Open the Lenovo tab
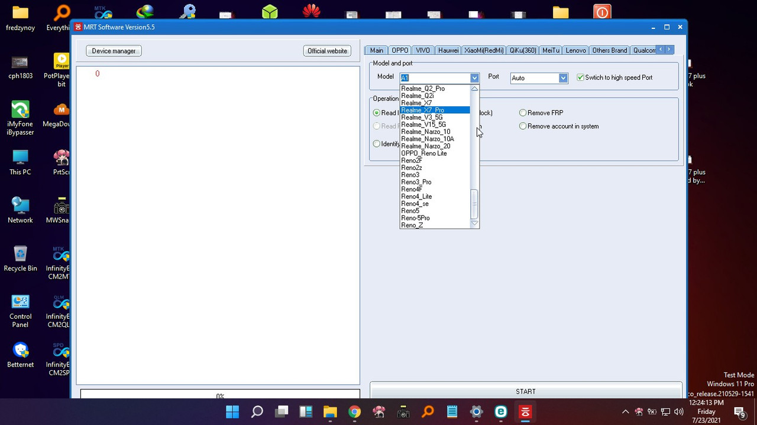This screenshot has width=757, height=425. tap(575, 51)
